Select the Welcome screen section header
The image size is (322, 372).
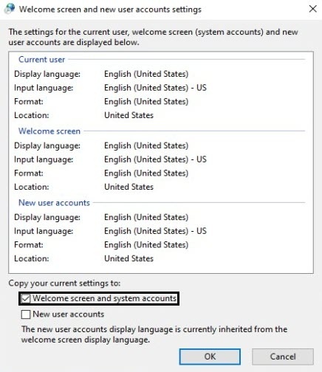tap(49, 131)
